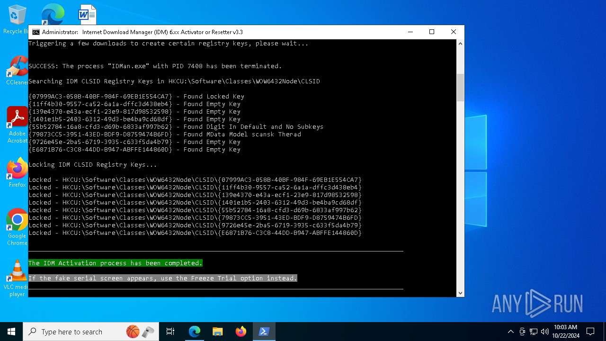
Task: Click the security tray icon next to the chevron
Action: (x=522, y=332)
